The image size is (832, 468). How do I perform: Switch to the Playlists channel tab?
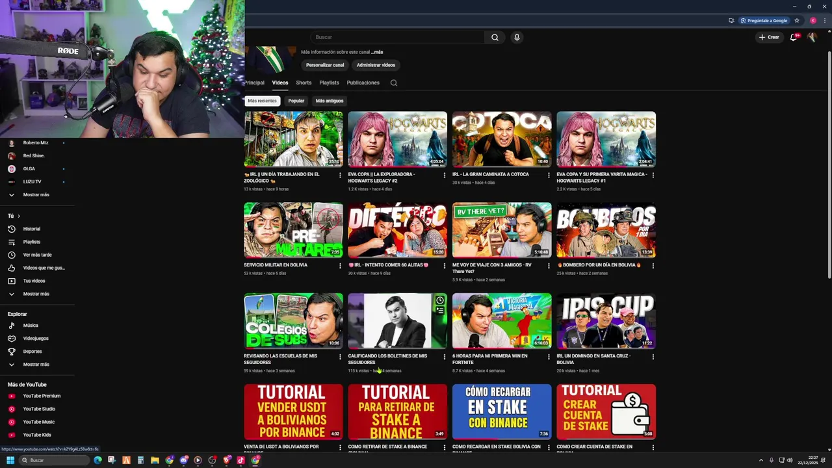tap(329, 83)
